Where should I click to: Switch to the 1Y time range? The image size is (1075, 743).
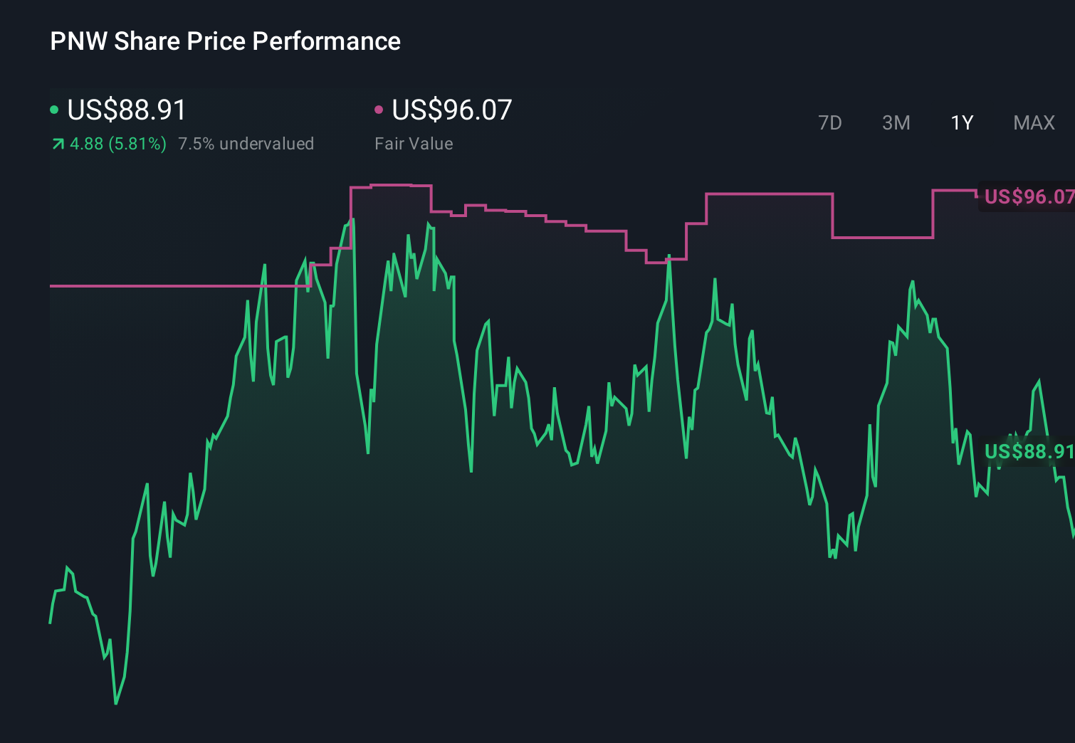pos(961,122)
